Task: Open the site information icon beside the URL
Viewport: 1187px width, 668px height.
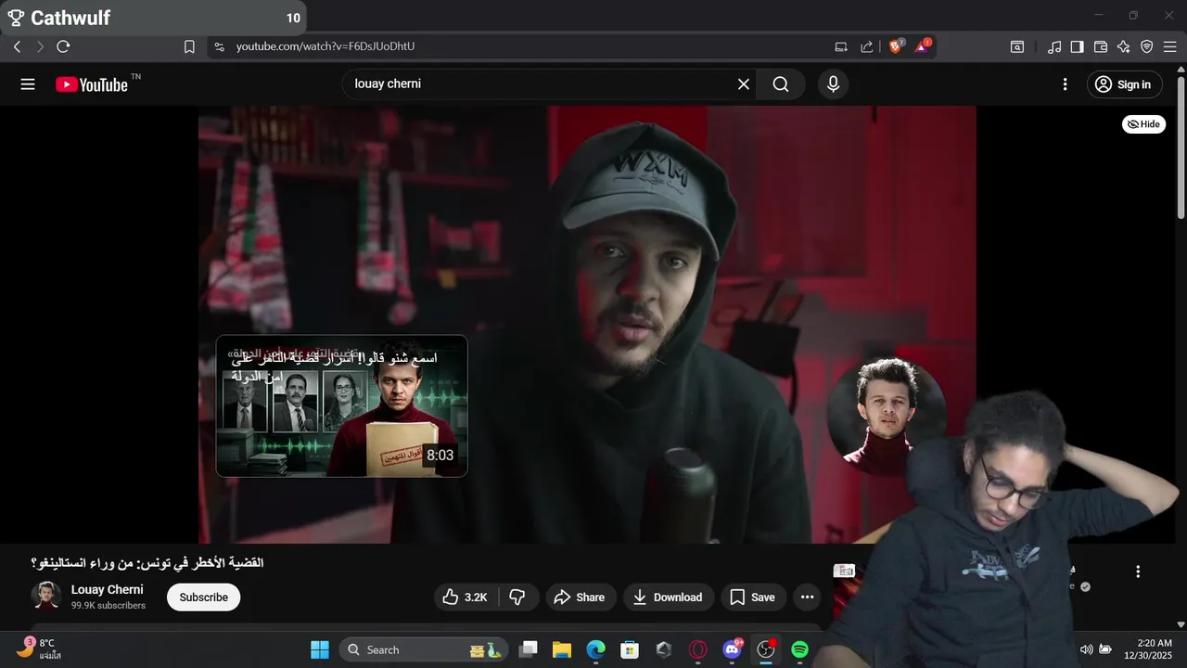Action: pos(219,46)
